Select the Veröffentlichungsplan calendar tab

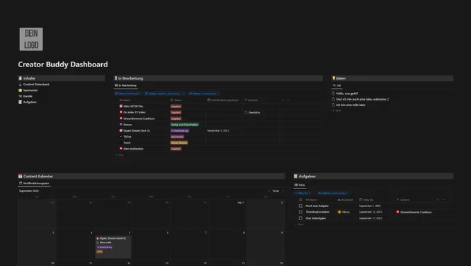point(34,184)
